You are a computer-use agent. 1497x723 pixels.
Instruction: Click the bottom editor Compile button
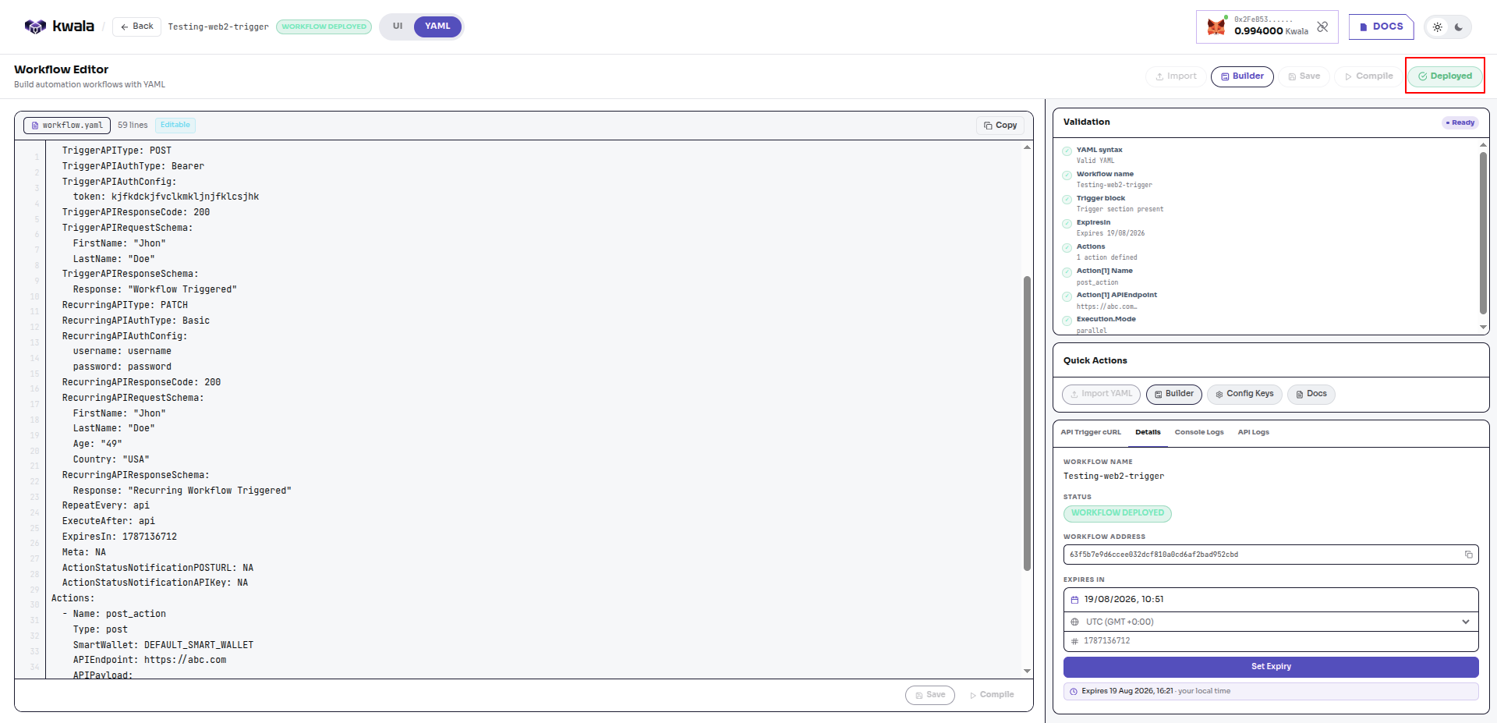[992, 695]
